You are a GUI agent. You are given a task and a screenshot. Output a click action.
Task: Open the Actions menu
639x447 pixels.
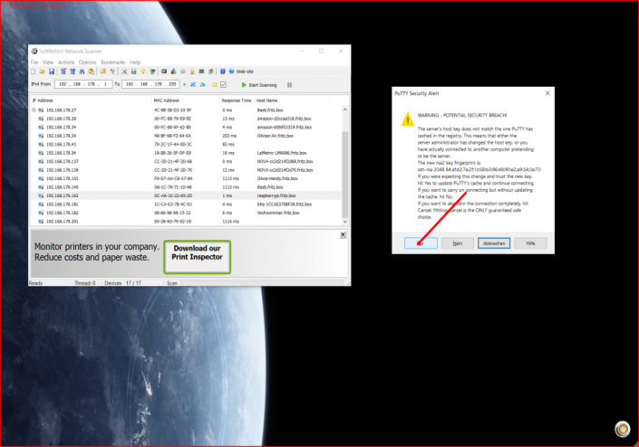(x=66, y=62)
